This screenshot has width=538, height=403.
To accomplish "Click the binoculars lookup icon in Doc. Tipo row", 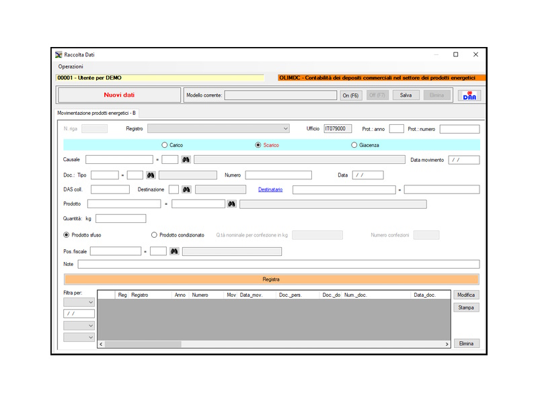I will pyautogui.click(x=151, y=175).
